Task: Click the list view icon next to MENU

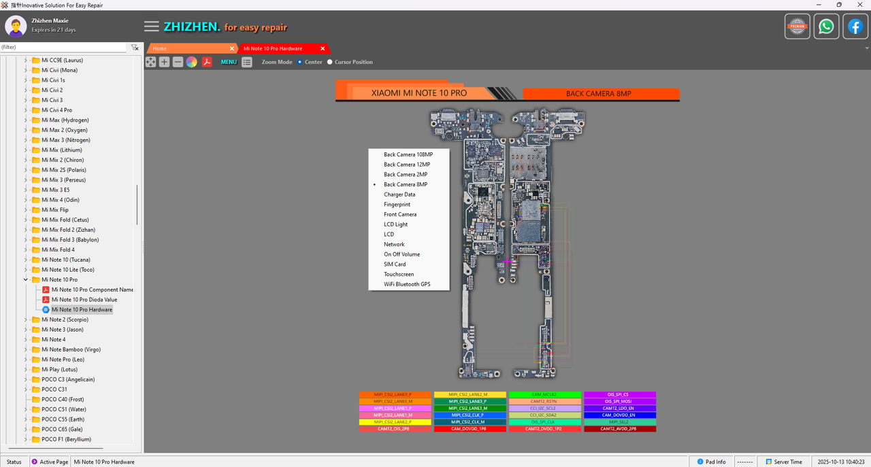Action: pos(246,62)
